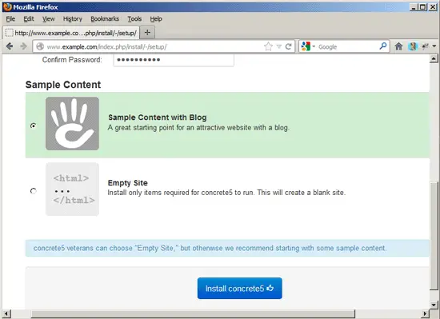
Task: Click the horizontal scrollbar thumb
Action: [x=193, y=313]
